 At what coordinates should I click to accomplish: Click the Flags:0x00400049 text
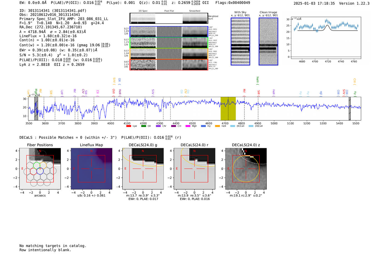coord(233,3)
